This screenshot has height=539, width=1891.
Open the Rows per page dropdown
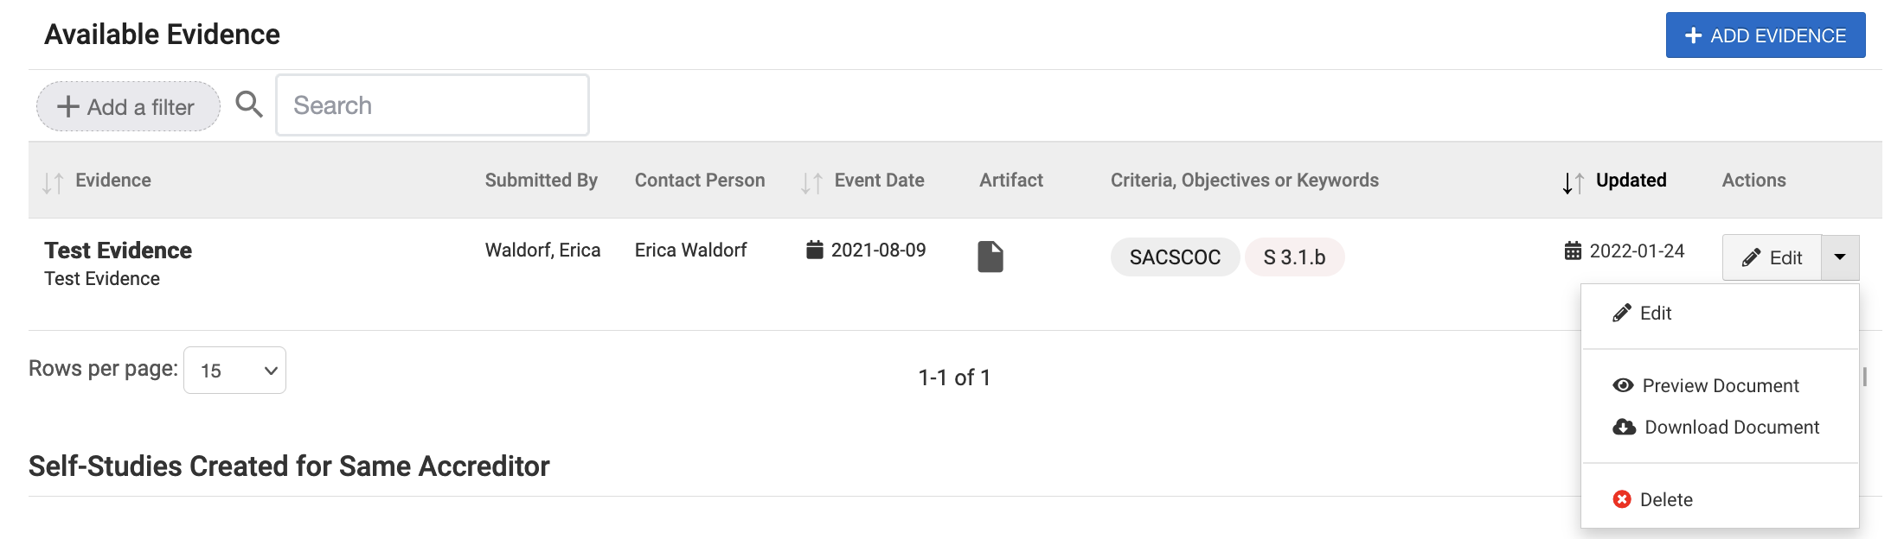pyautogui.click(x=234, y=370)
